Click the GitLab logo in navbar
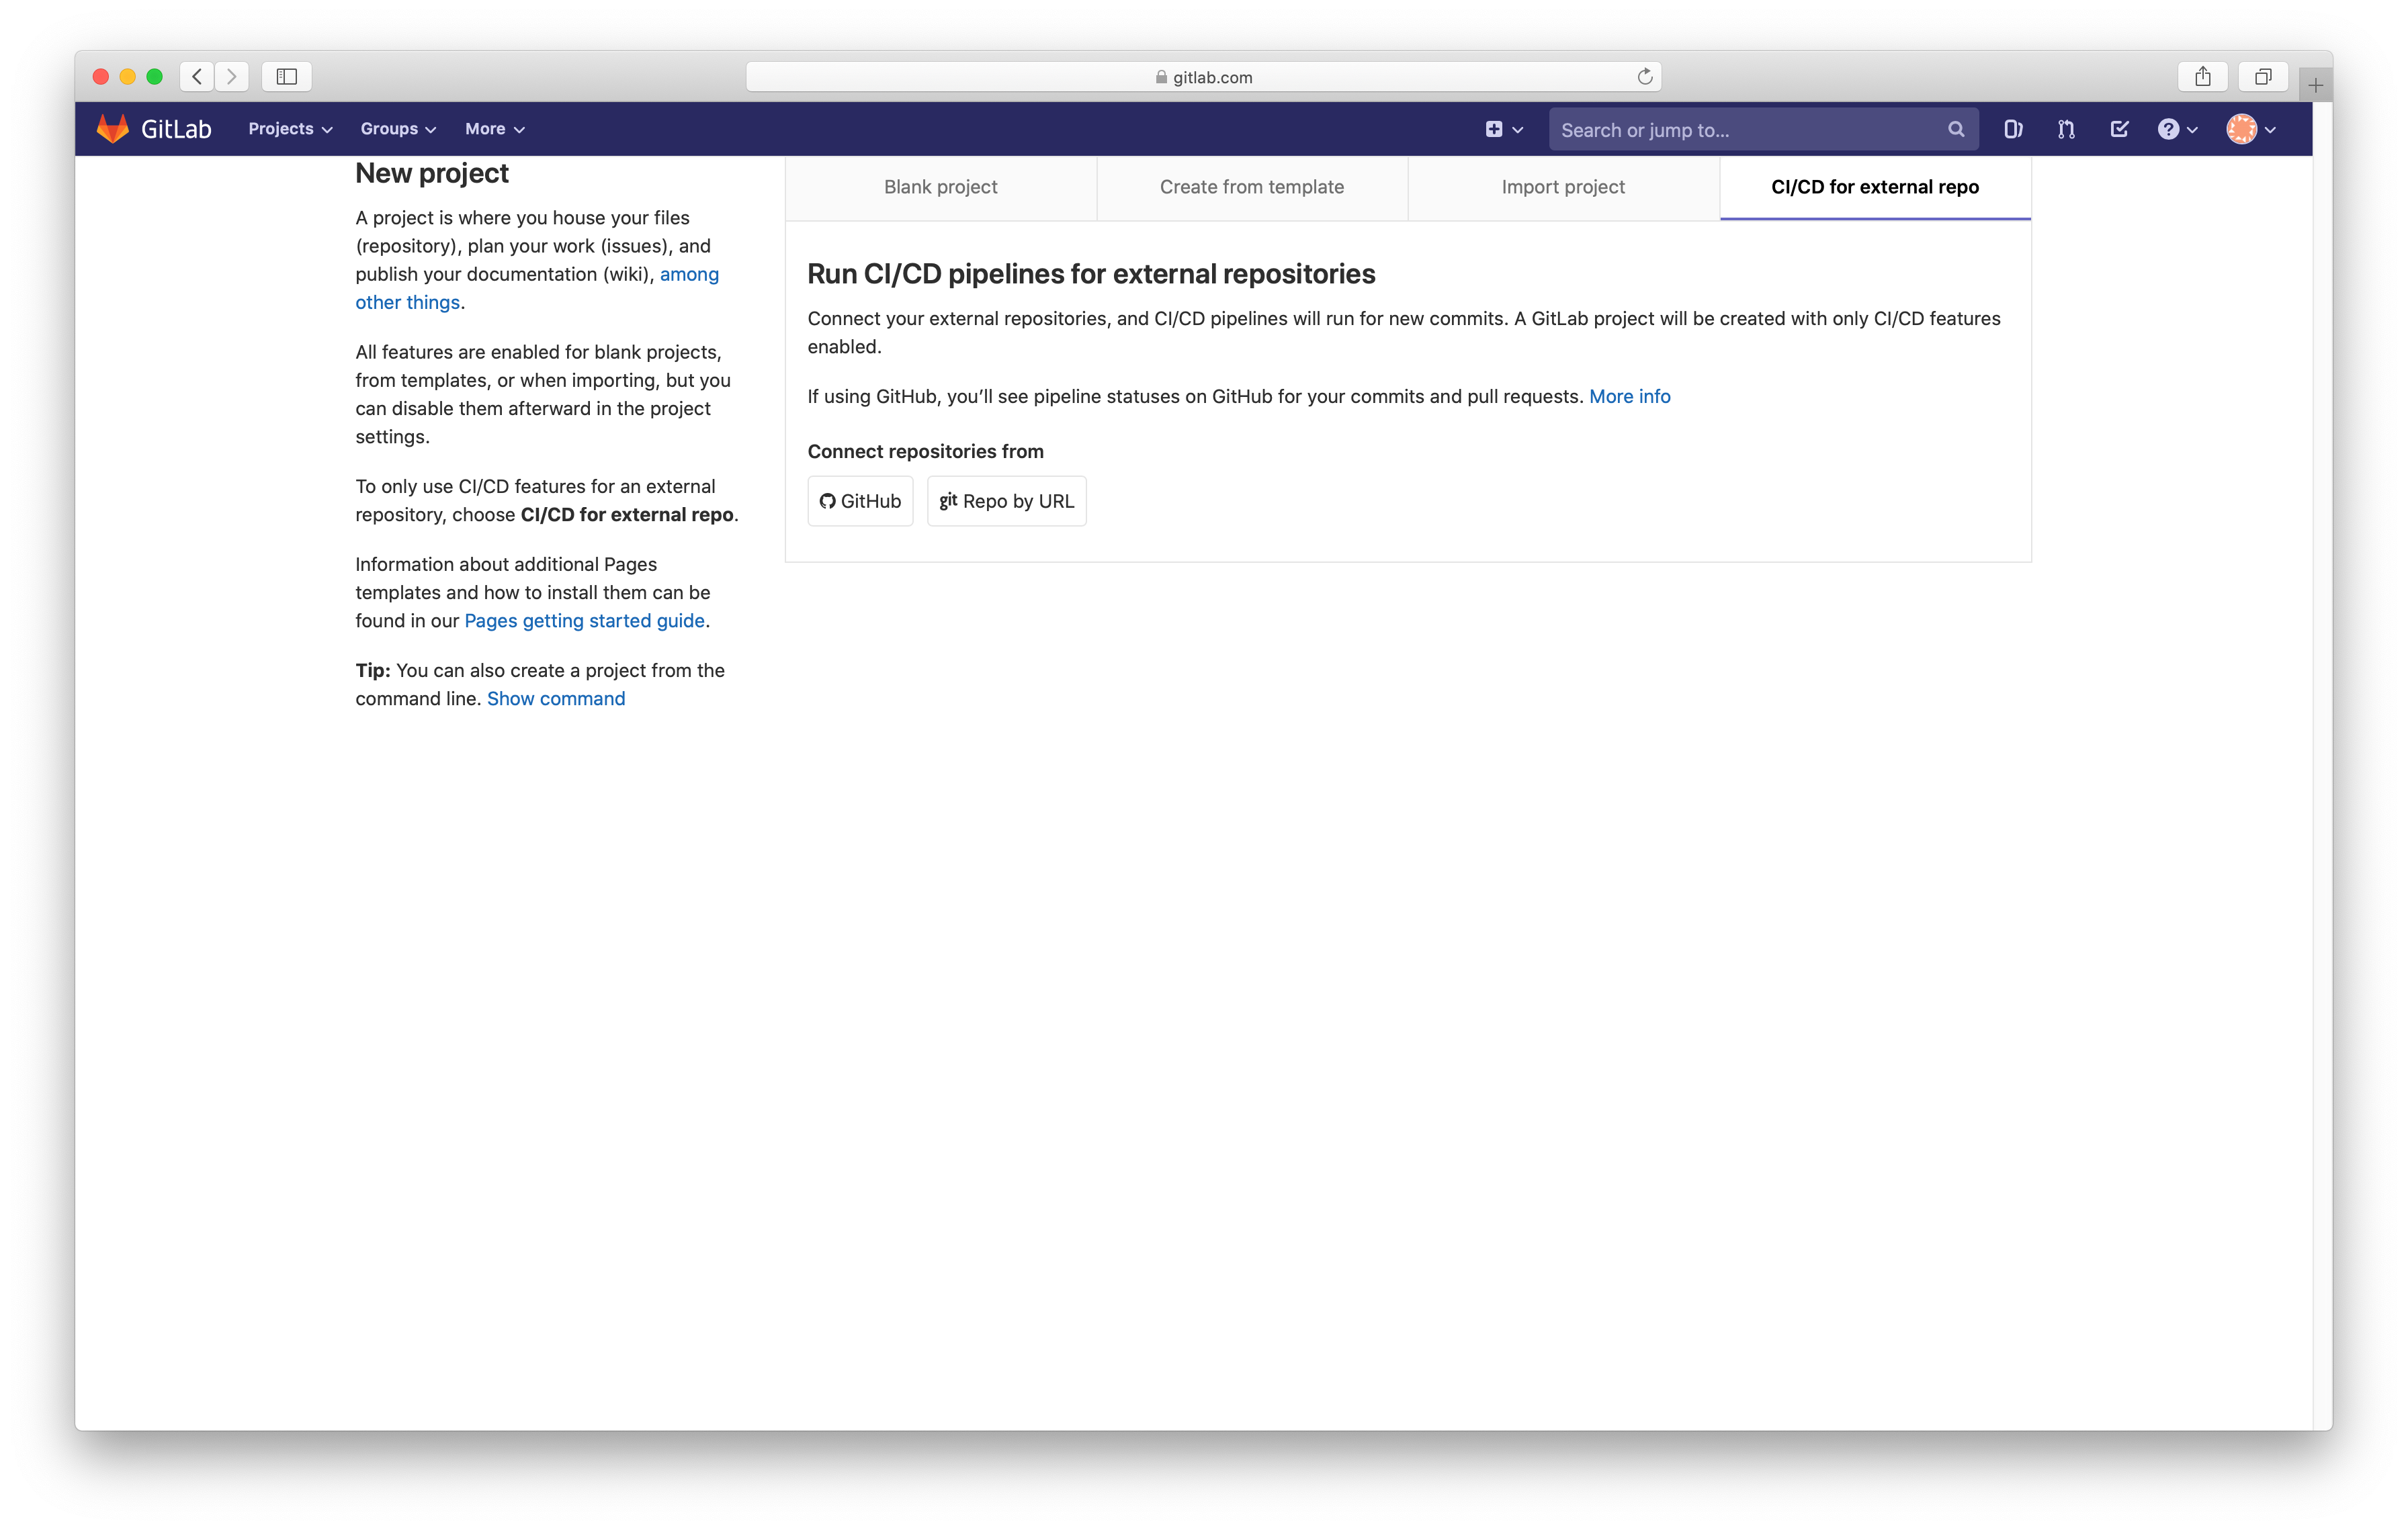 (155, 128)
